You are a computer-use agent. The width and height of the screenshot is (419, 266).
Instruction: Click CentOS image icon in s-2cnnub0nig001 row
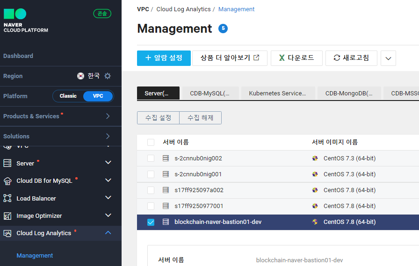click(x=315, y=174)
